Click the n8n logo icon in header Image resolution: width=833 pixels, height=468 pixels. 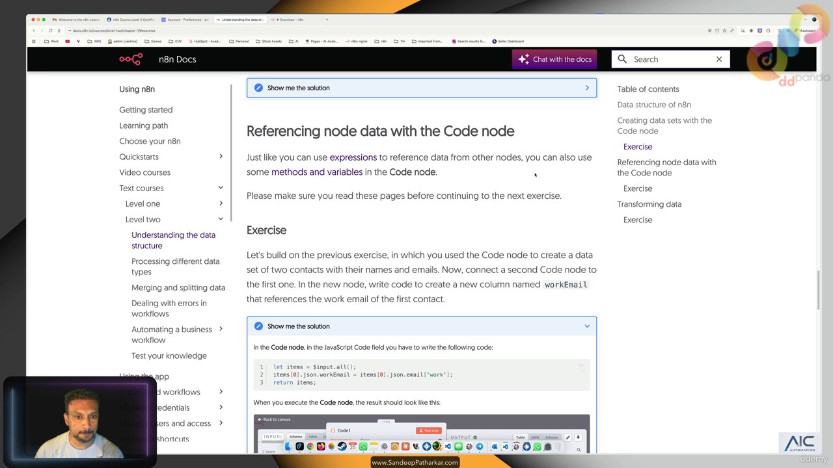pos(131,59)
